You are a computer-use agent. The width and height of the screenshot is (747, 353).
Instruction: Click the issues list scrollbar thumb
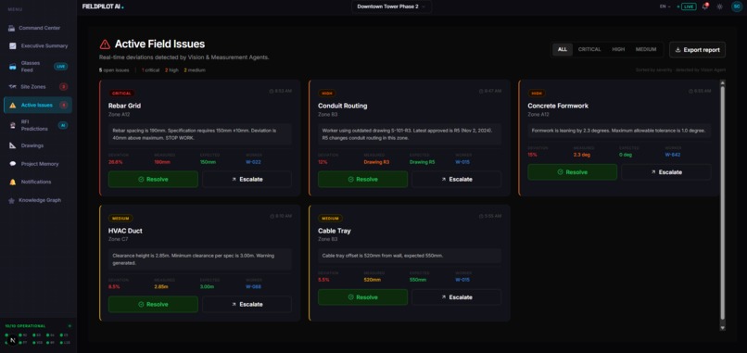(x=722, y=203)
